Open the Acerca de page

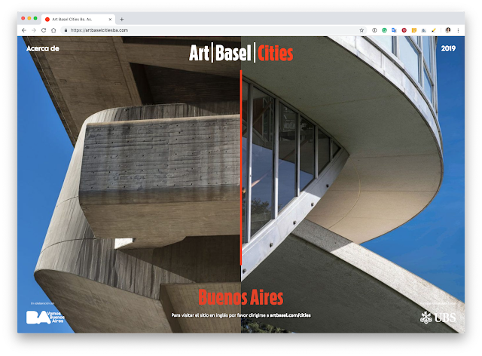click(43, 48)
